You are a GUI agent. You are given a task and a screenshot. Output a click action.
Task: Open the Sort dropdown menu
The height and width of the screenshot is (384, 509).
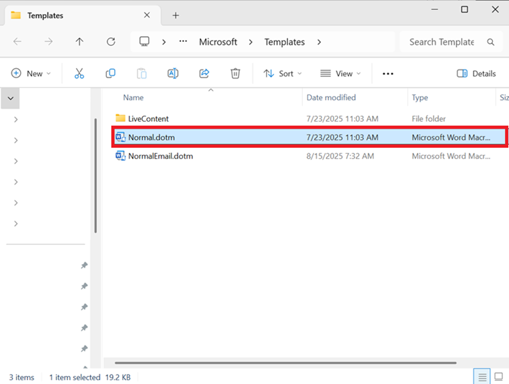(282, 74)
